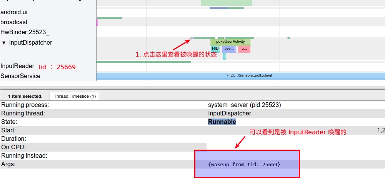
Task: Click the InputReader track label
Action: [17, 66]
